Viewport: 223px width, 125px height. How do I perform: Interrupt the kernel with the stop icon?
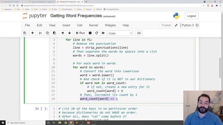coord(90,33)
